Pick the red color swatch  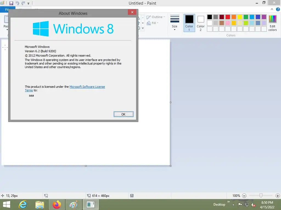[x=227, y=17]
